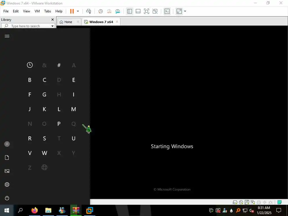Open the Power options in Start
288x216 pixels.
(x=7, y=198)
